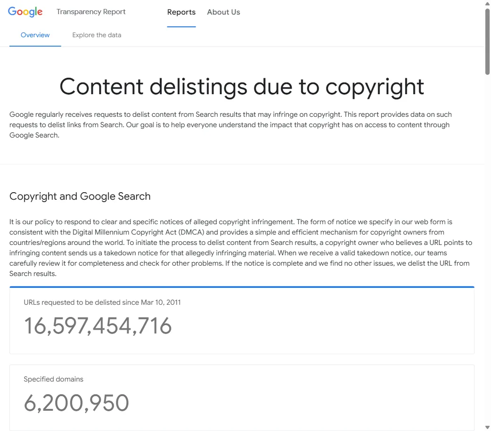Click the number 6,200,950
Image resolution: width=491 pixels, height=431 pixels.
[76, 403]
